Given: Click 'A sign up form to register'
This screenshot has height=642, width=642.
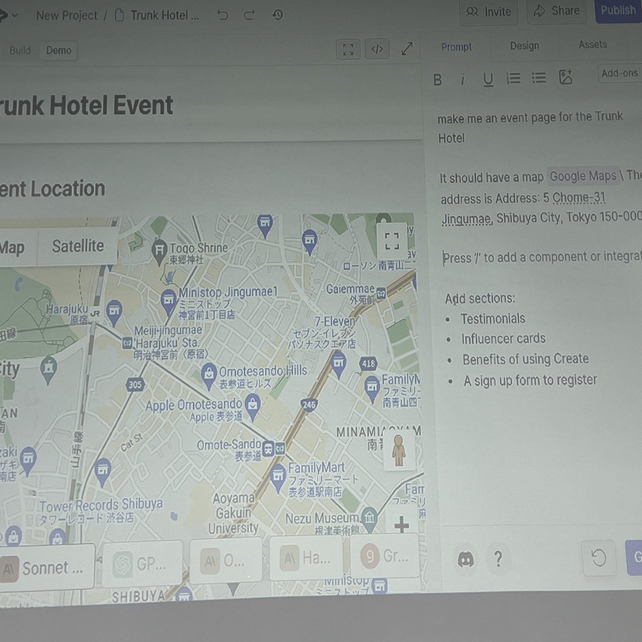Looking at the screenshot, I should click(x=530, y=380).
